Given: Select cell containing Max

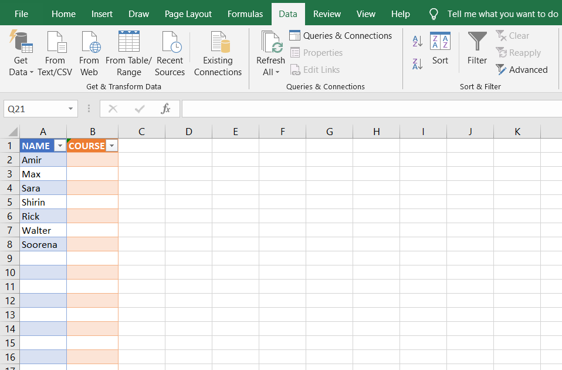Looking at the screenshot, I should [x=43, y=174].
